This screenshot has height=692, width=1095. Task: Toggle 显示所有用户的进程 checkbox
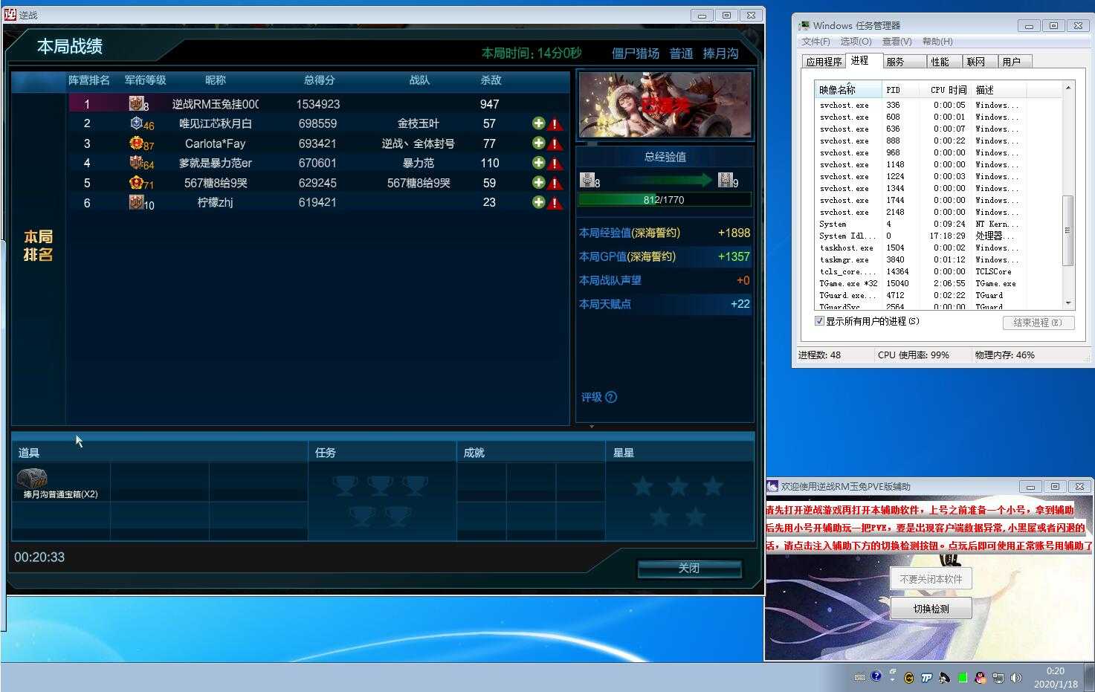point(819,321)
